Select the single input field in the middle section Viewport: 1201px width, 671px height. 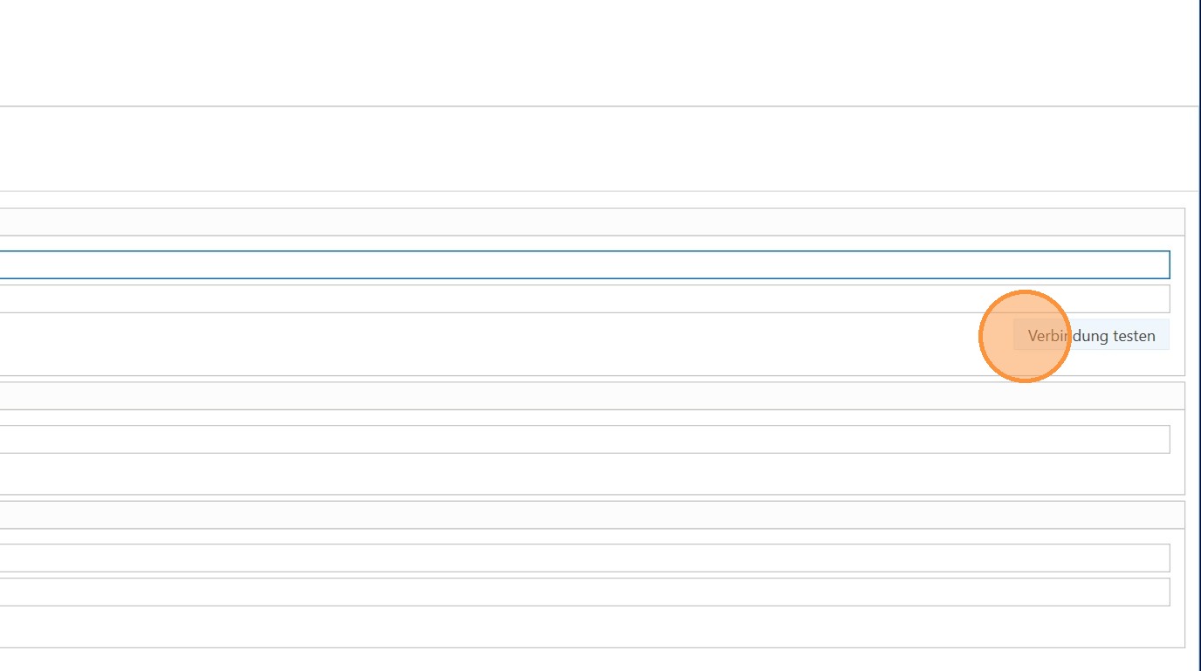[583, 439]
